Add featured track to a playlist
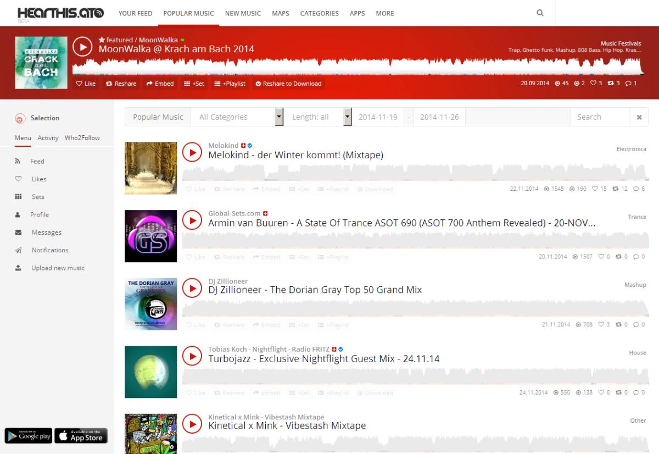Screen dimensions: 659x454 pos(230,84)
